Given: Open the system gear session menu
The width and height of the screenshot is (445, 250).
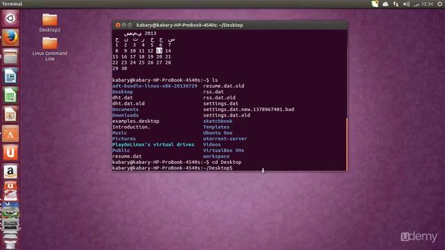Looking at the screenshot, I should pyautogui.click(x=439, y=4).
